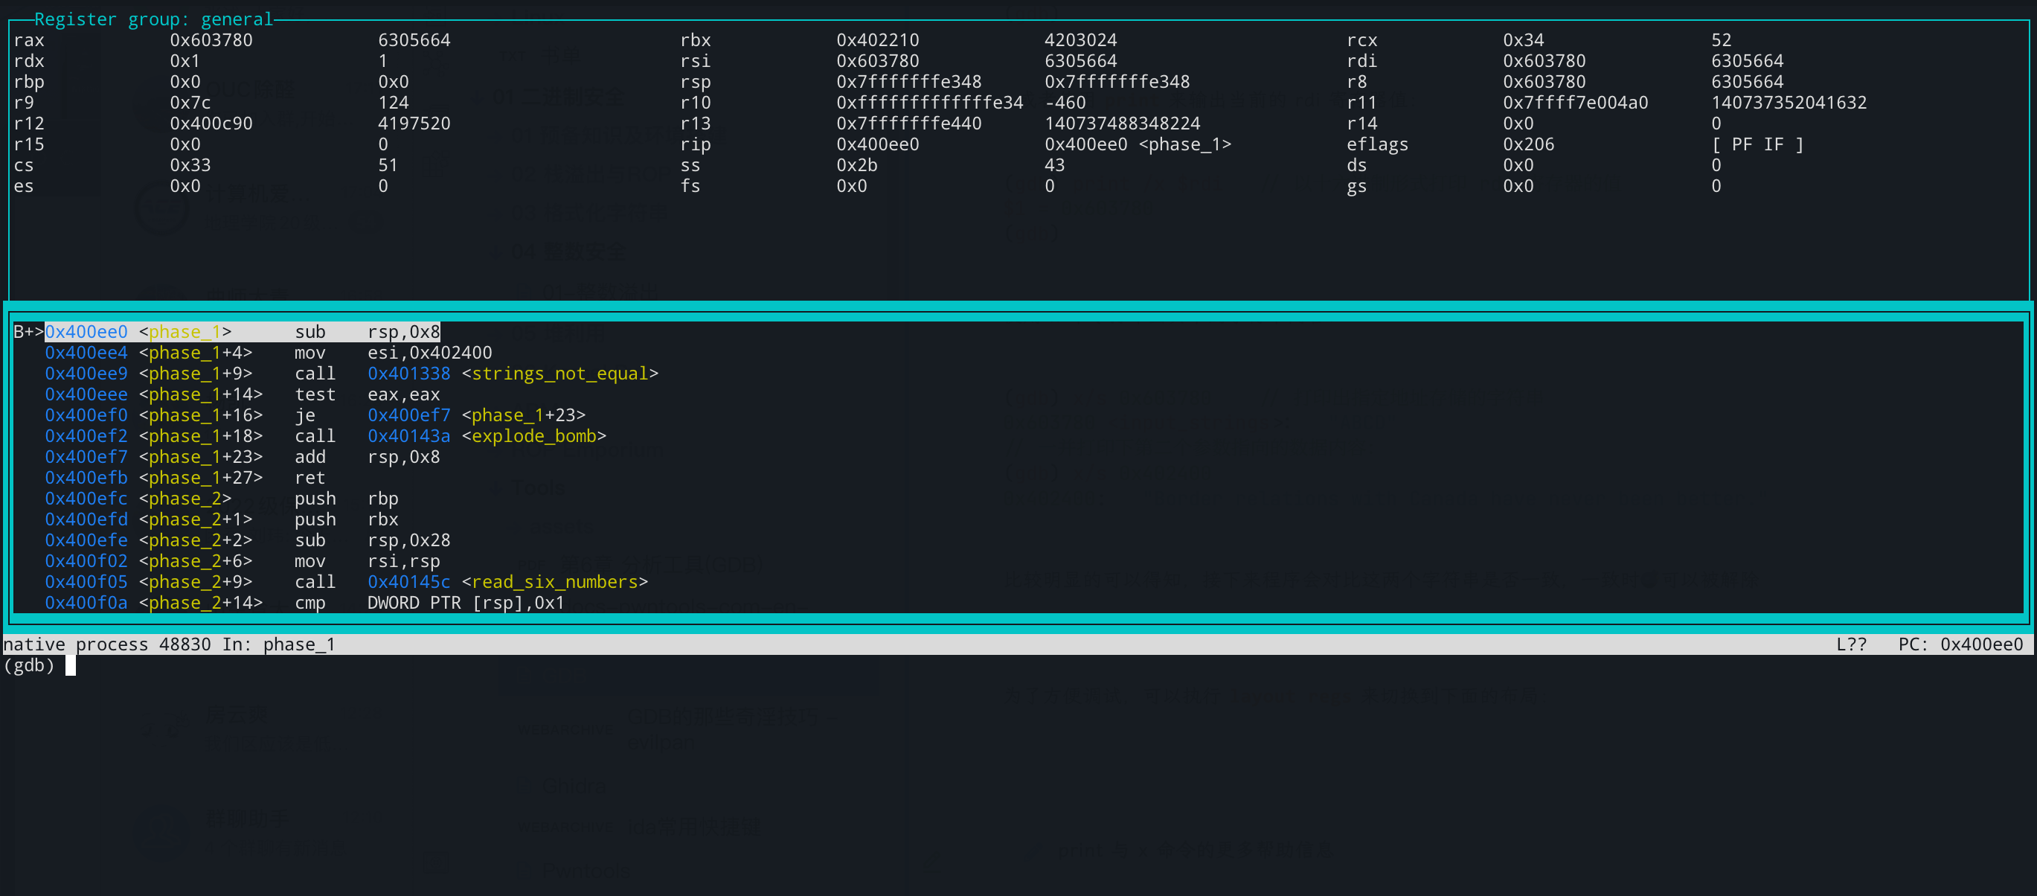Click the explode_bomb function symbol
2037x896 pixels.
click(538, 436)
